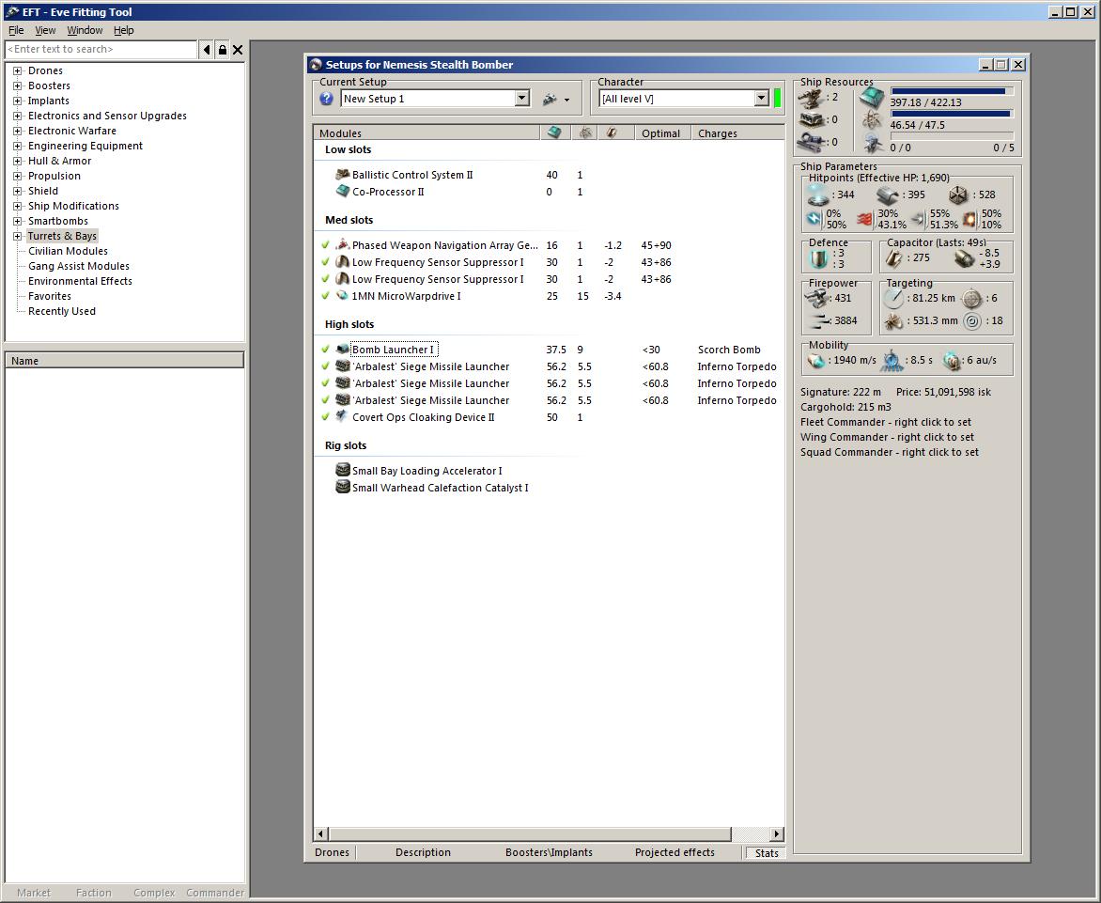Viewport: 1101px width, 903px height.
Task: Click the CPU usage progress bar
Action: coord(952,91)
